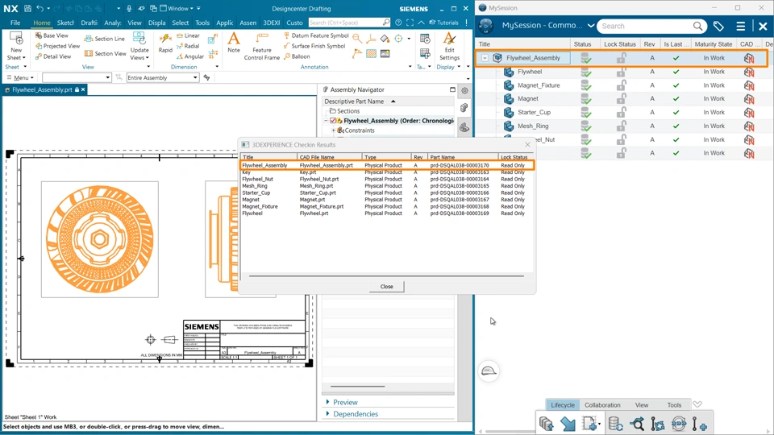Open the Tools ribbon tab in NX

pos(202,23)
